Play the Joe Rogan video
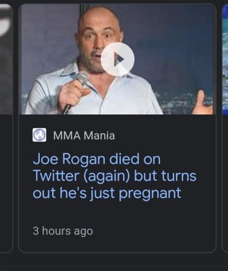This screenshot has height=271, width=228. pyautogui.click(x=117, y=59)
